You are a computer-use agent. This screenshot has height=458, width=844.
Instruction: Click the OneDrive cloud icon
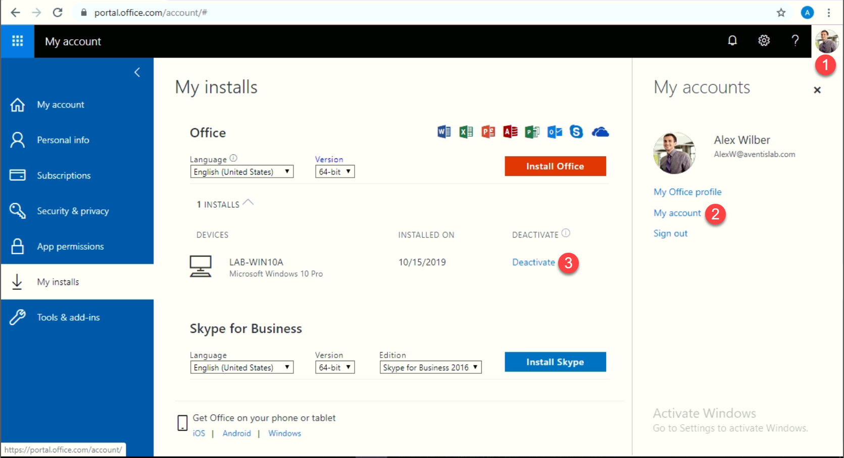[x=600, y=132]
